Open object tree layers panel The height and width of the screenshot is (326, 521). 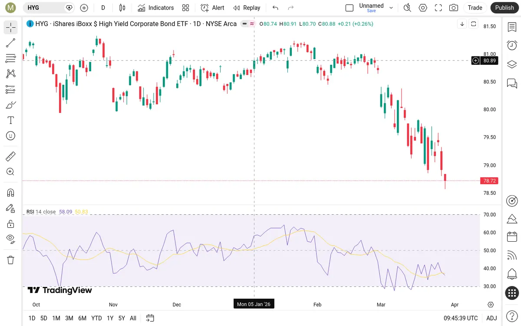[x=512, y=64]
